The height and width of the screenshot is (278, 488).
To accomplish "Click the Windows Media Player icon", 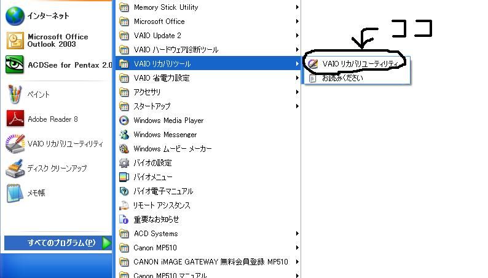I will tap(124, 121).
